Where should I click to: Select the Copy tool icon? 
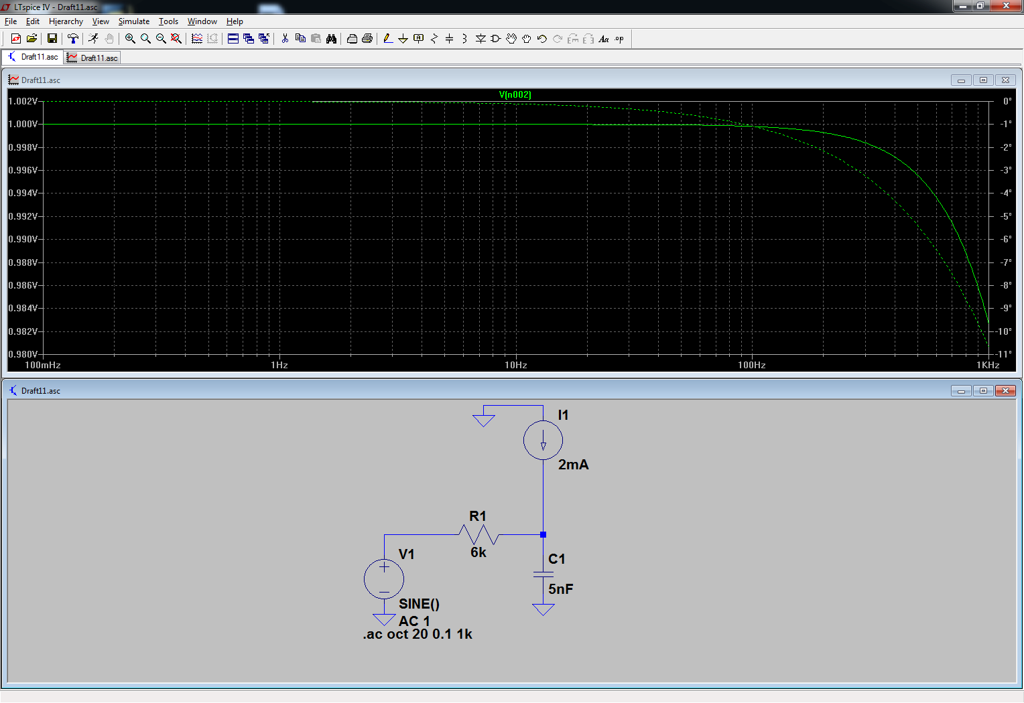300,39
